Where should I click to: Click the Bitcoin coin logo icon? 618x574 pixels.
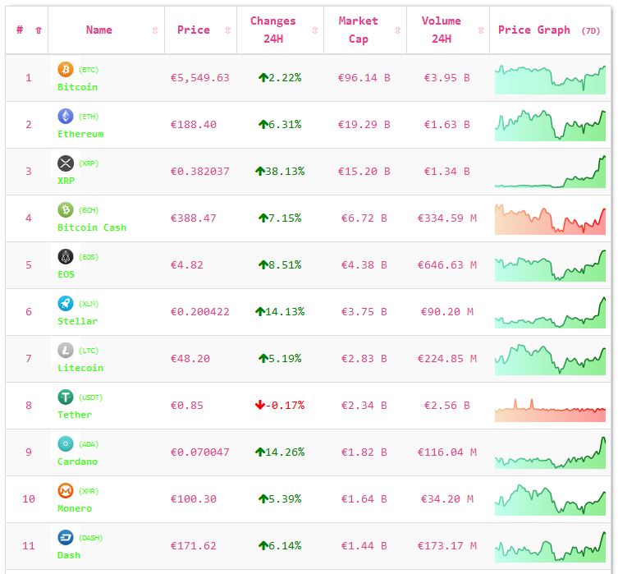coord(66,69)
